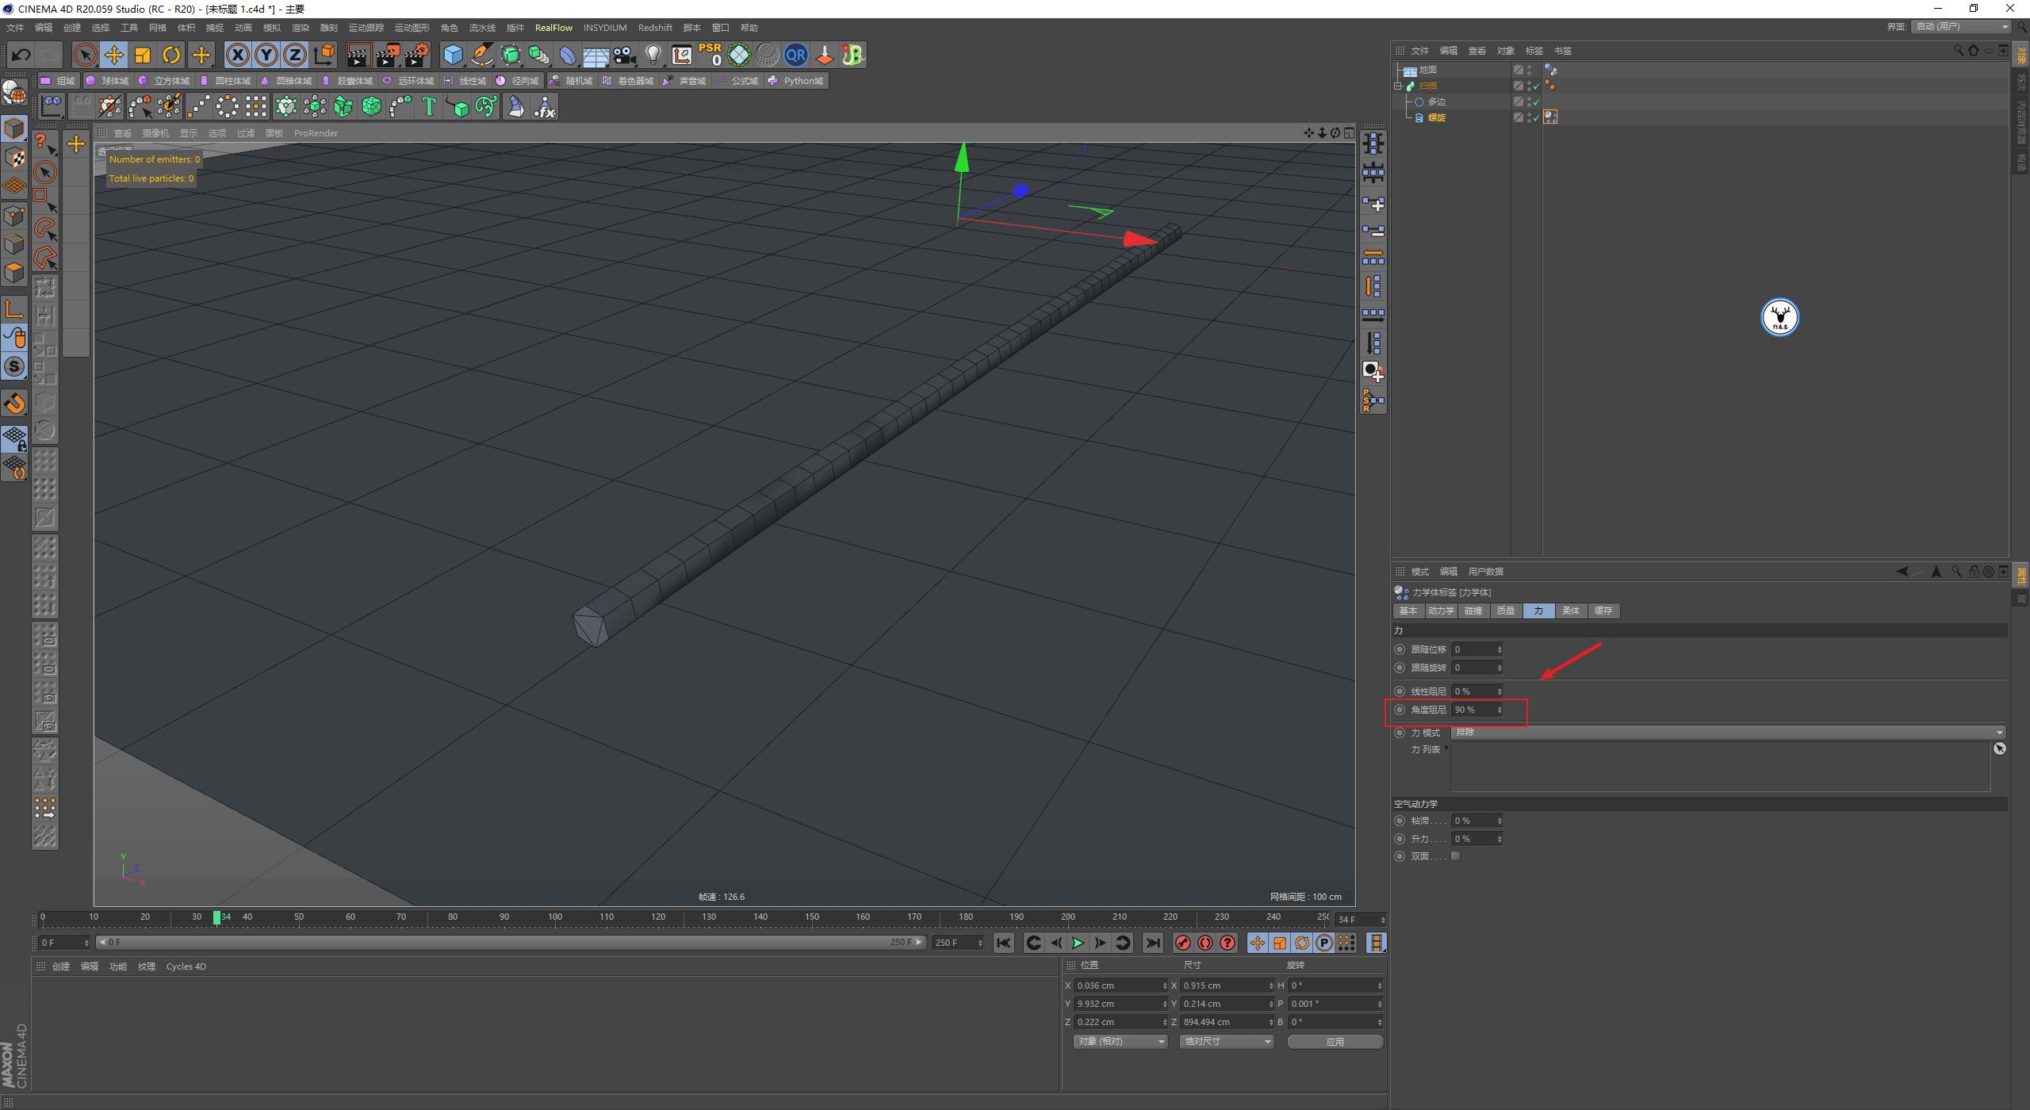The image size is (2030, 1110).
Task: Collapse the 扫描 hierarchy in Object Manager
Action: 1398,86
